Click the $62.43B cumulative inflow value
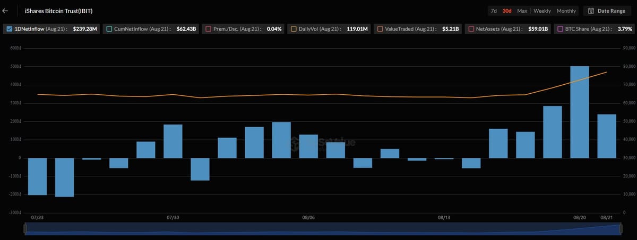The height and width of the screenshot is (240, 637). (x=187, y=29)
